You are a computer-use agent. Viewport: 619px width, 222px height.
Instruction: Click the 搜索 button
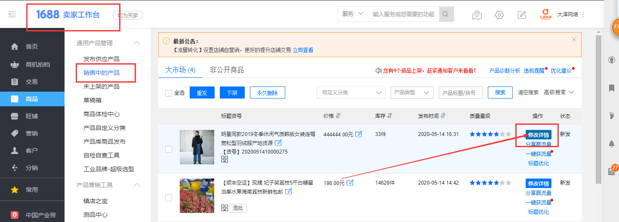click(500, 92)
